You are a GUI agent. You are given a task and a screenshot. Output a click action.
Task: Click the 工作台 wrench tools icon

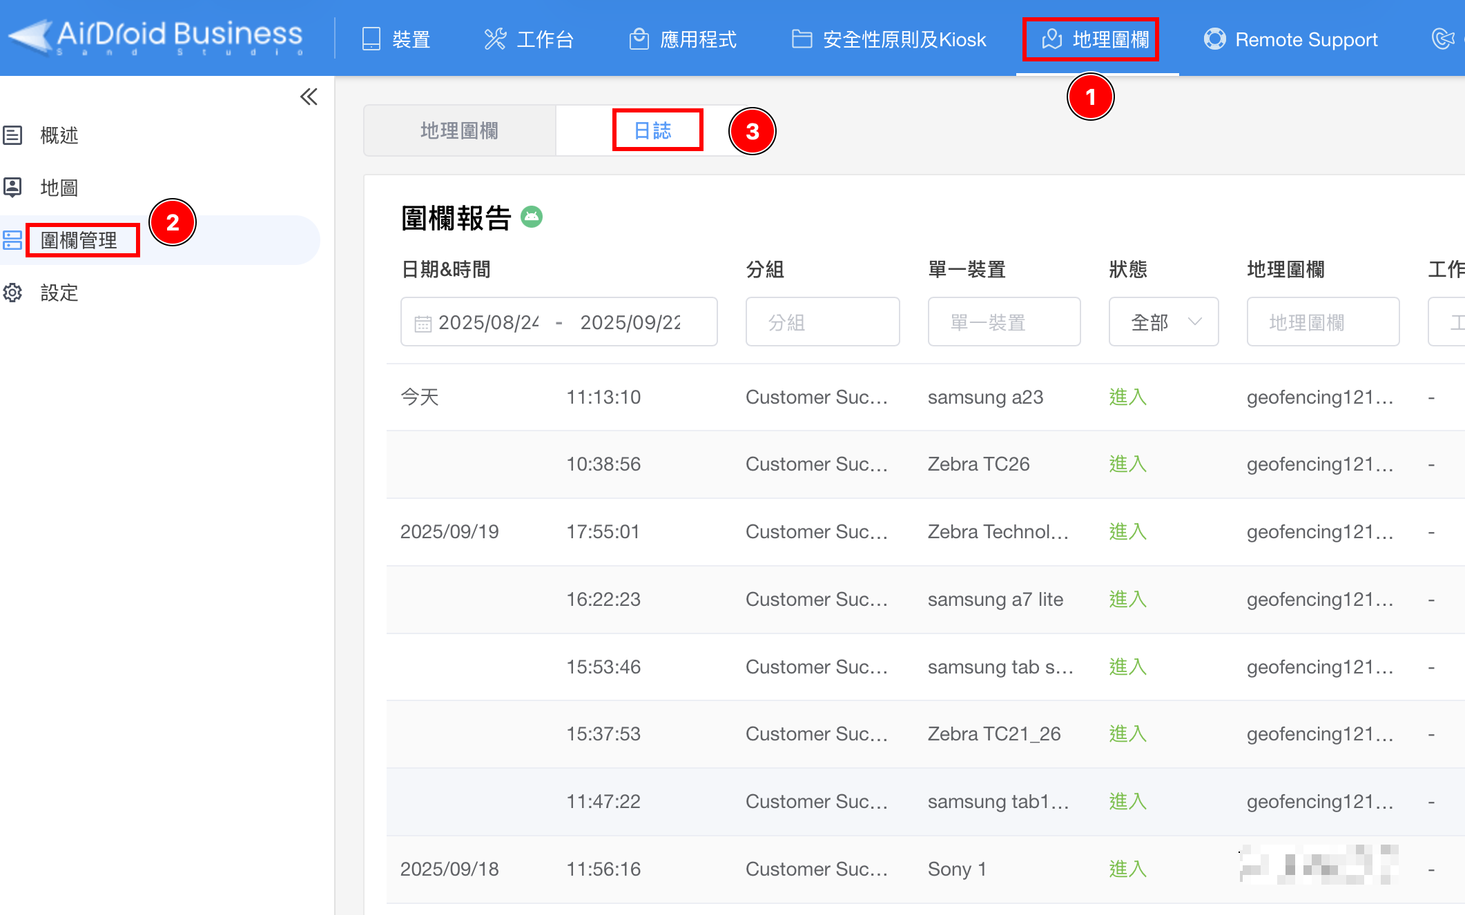pyautogui.click(x=495, y=39)
